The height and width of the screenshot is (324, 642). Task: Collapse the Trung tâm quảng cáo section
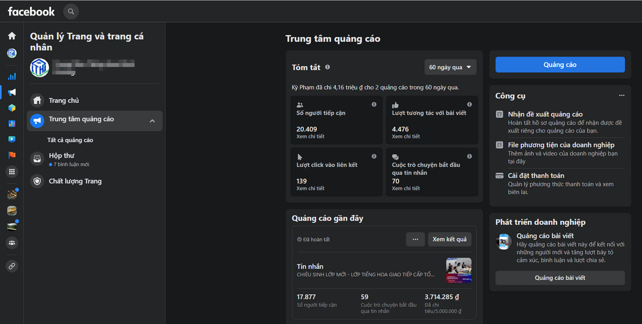coord(152,121)
